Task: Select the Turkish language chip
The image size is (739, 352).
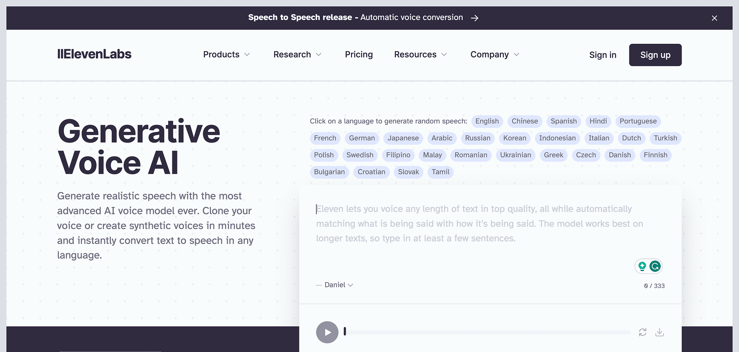Action: 665,138
